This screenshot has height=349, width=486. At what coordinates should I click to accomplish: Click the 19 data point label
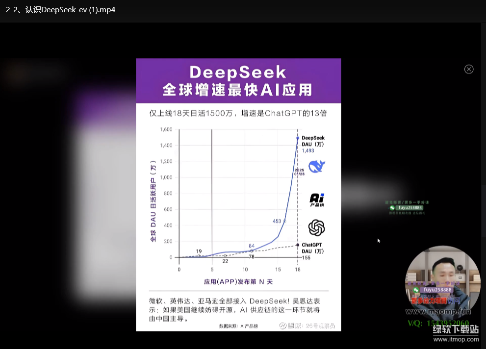[199, 251]
